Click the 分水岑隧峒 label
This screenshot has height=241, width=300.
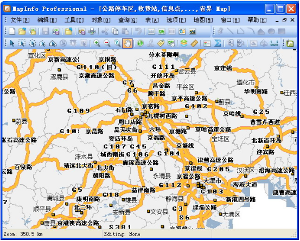tap(164, 55)
